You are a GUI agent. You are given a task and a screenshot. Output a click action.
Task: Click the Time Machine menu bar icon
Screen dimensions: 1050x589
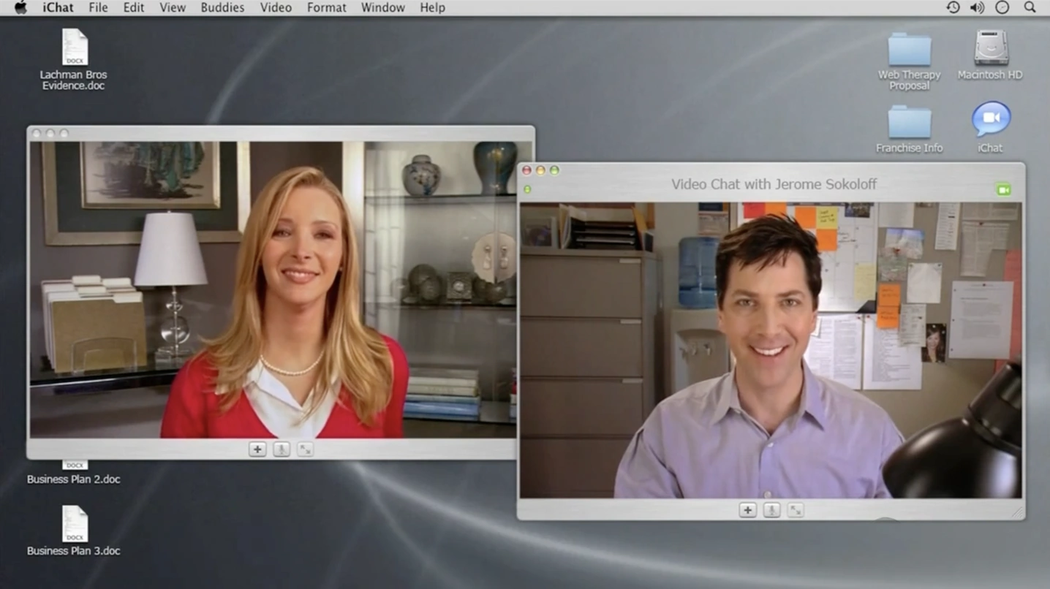[x=953, y=7]
